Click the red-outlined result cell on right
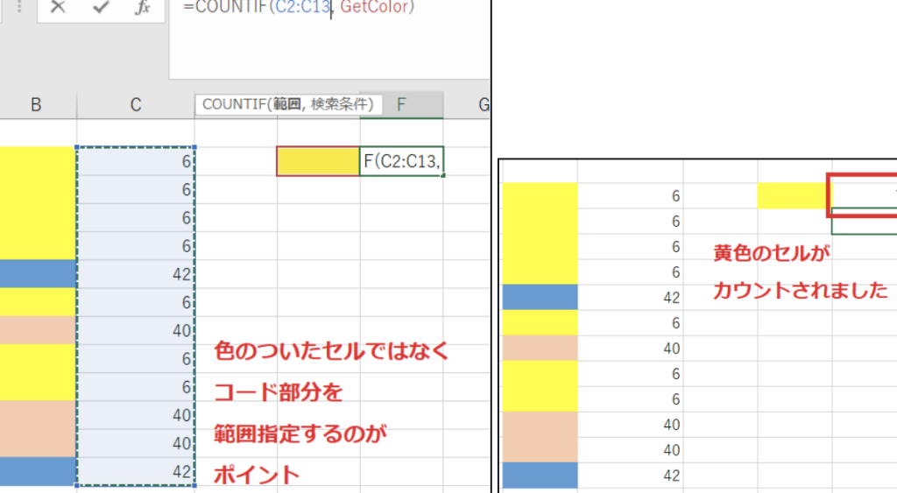 (x=863, y=195)
